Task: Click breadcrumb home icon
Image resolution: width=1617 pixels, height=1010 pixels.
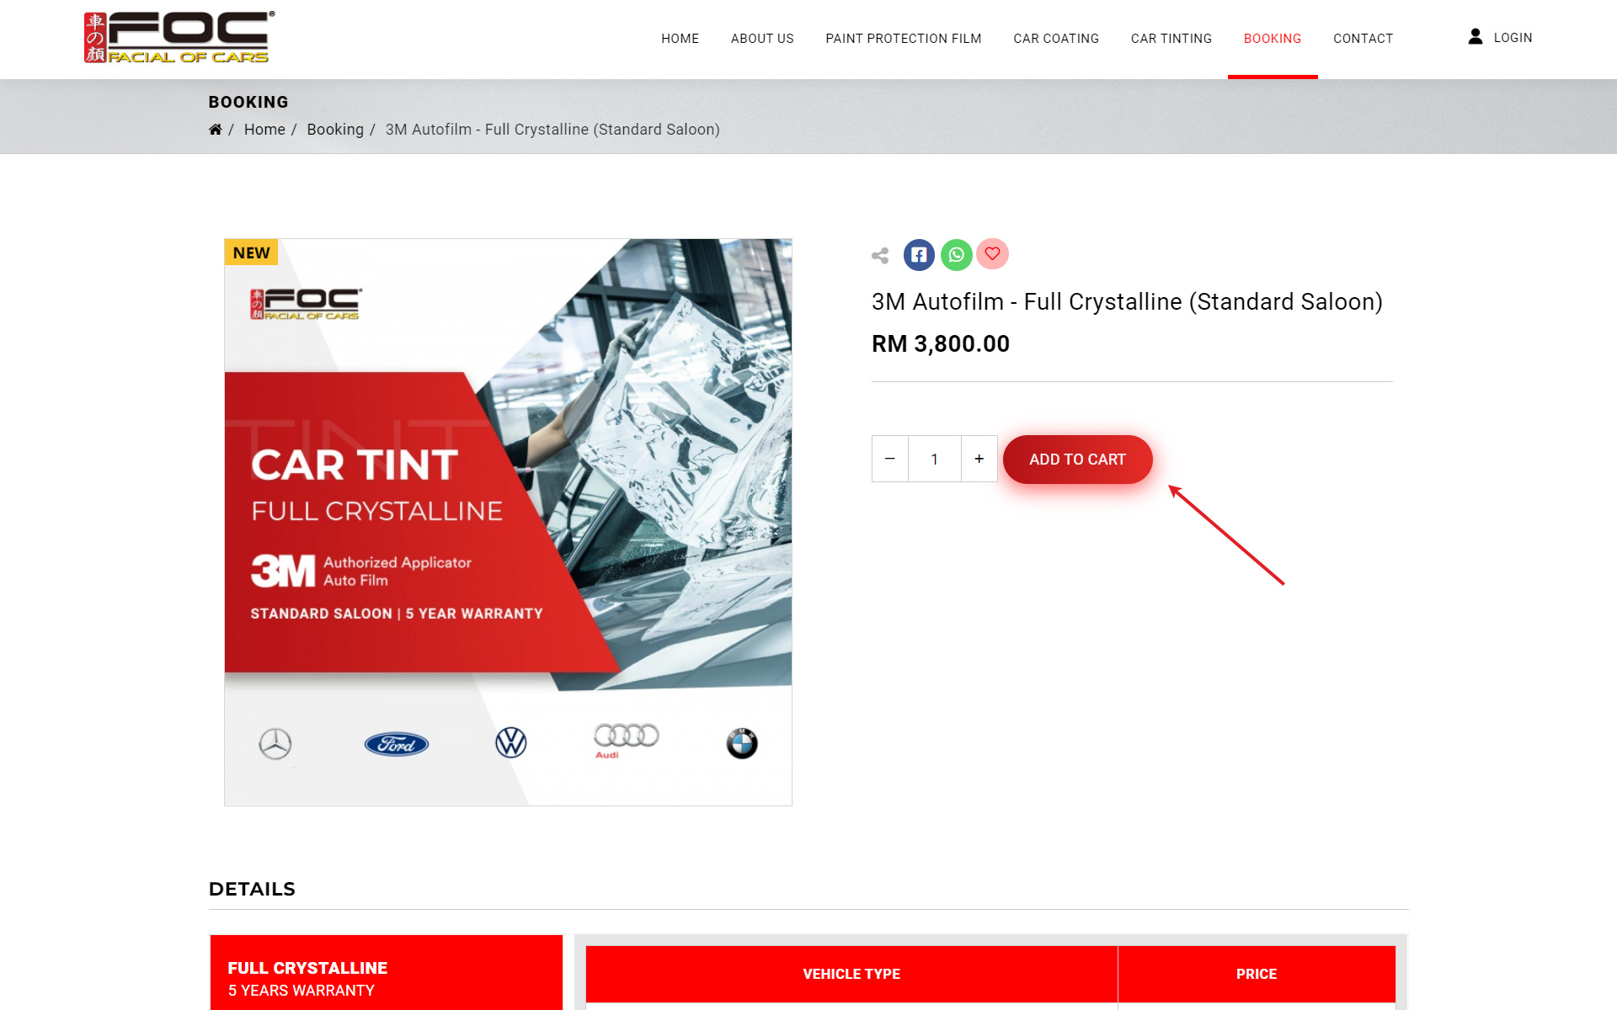Action: 216,130
